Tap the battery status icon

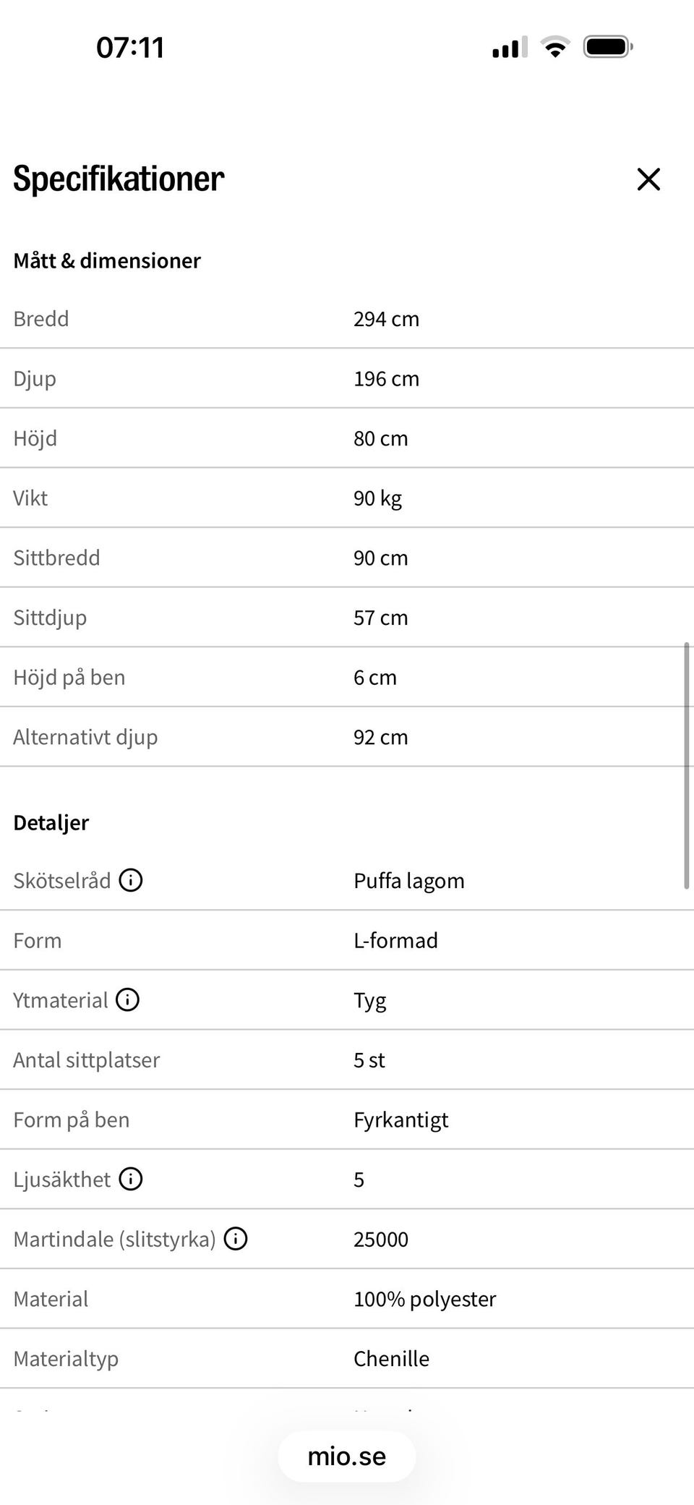tap(608, 47)
